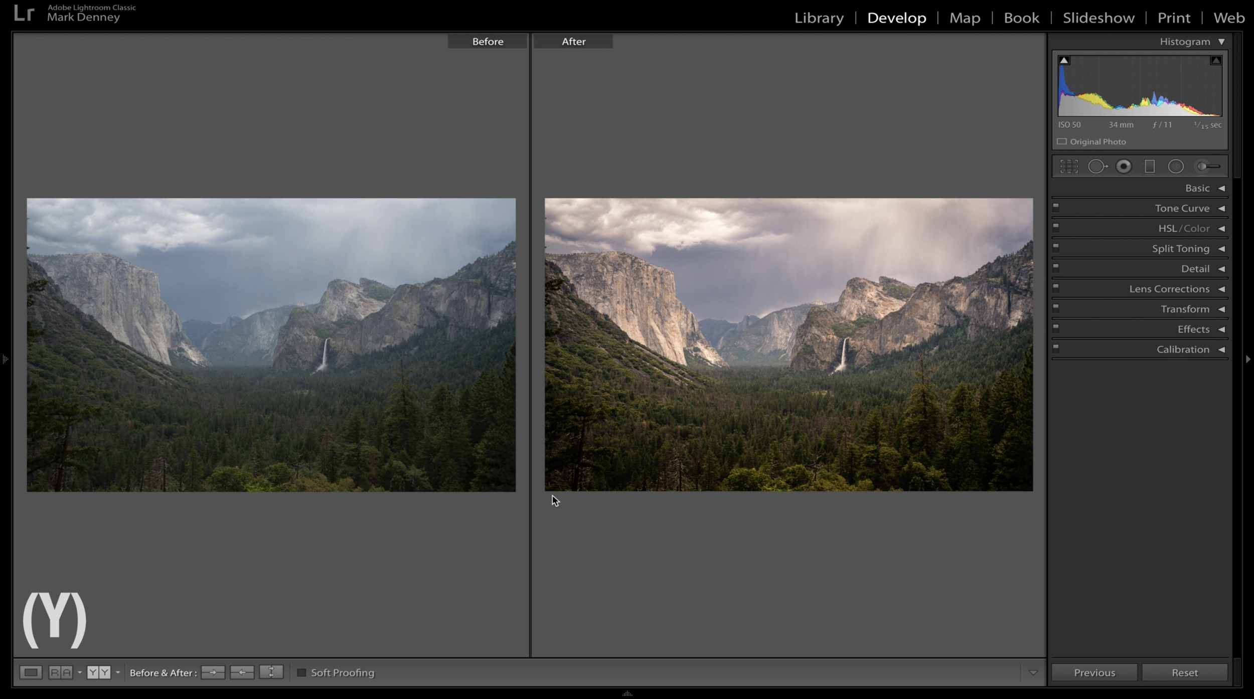
Task: Expand the Lens Corrections panel arrow
Action: [1221, 289]
